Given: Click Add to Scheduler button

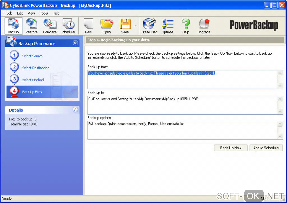Looking at the screenshot, I should click(266, 148).
